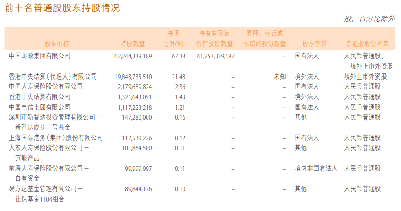The width and height of the screenshot is (401, 211).
Task: Select the 质押、标记或冻结的股份数量 header
Action: tap(264, 39)
